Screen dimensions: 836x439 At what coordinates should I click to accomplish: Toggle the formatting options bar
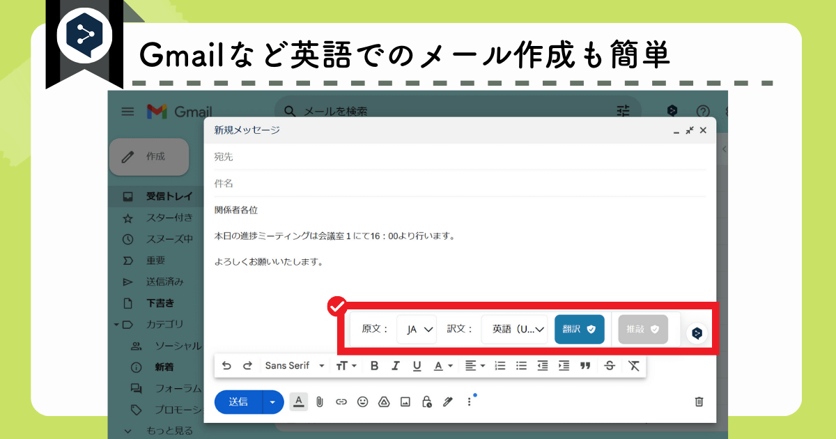tap(298, 401)
